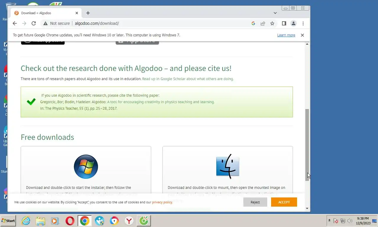Show hidden system tray icons
The image size is (378, 227).
tap(329, 221)
